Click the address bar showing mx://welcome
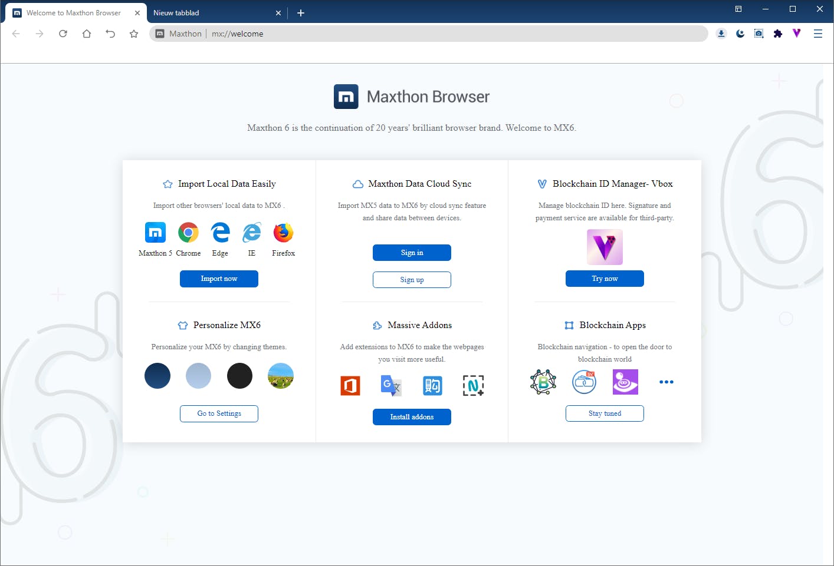 (x=429, y=34)
